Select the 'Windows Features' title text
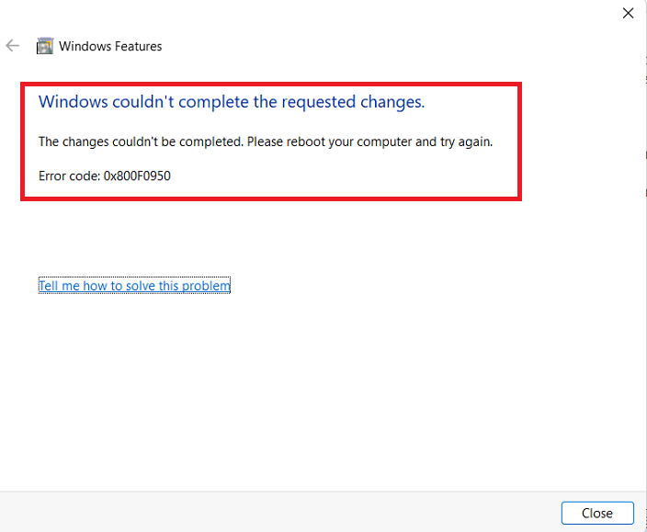 [110, 46]
